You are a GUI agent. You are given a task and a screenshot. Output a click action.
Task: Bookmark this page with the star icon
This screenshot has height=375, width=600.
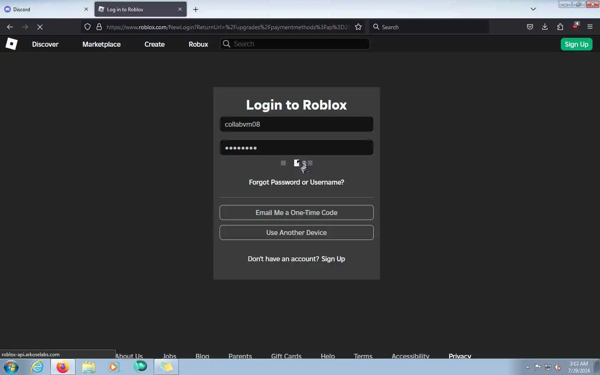[358, 27]
